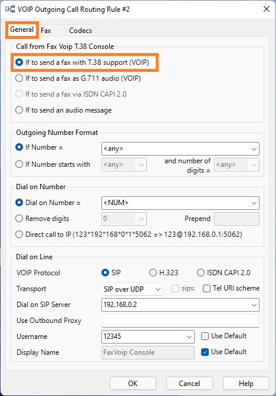Switch to the Fax tab
The image size is (276, 396).
pyautogui.click(x=46, y=31)
